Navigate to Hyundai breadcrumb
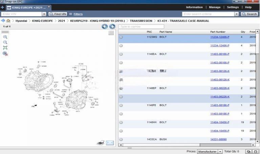The image size is (260, 154). tap(21, 21)
